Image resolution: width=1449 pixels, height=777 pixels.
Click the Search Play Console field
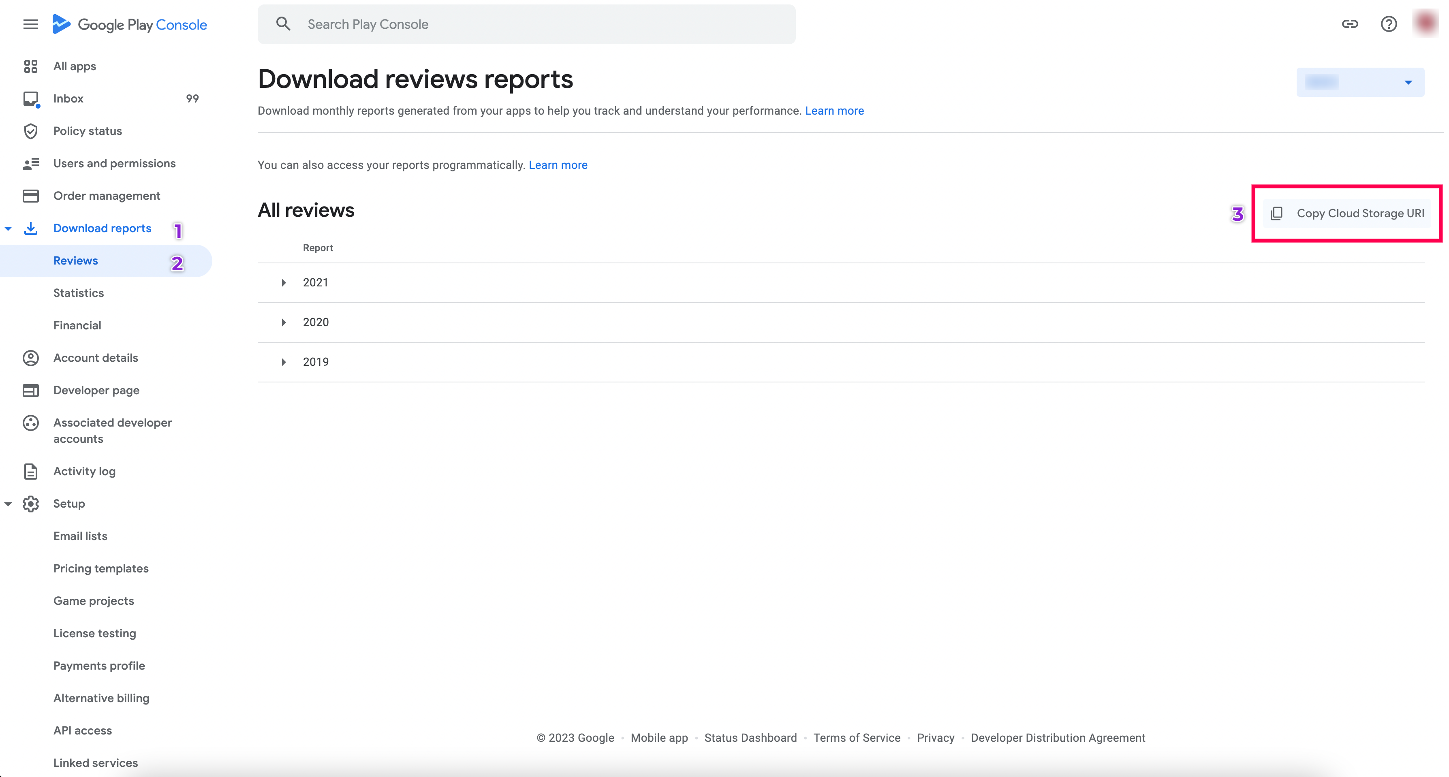(526, 24)
